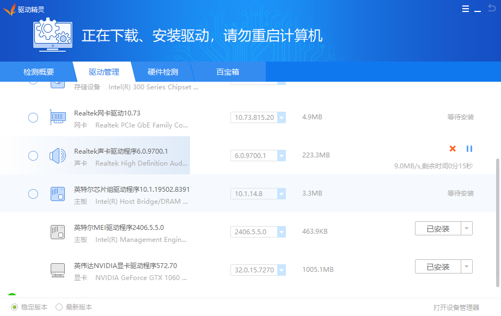This screenshot has width=501, height=316.
Task: Click the Realtek network card device icon
Action: [x=58, y=117]
